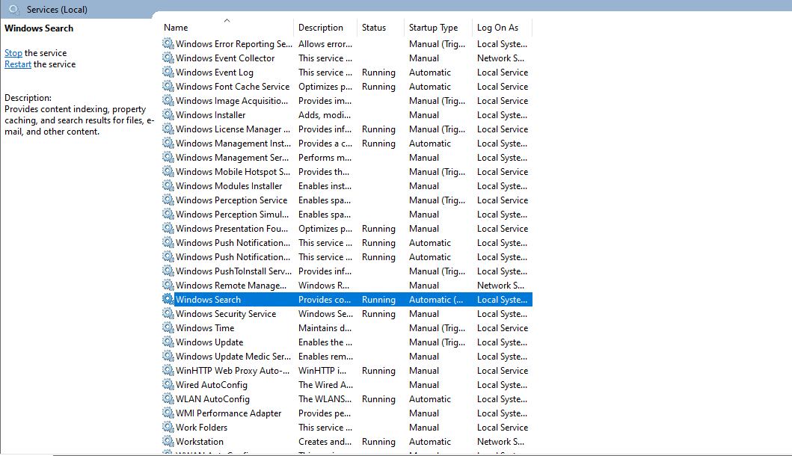Select the Windows Installer service icon
Viewport: 792px width, 456px height.
tap(168, 114)
